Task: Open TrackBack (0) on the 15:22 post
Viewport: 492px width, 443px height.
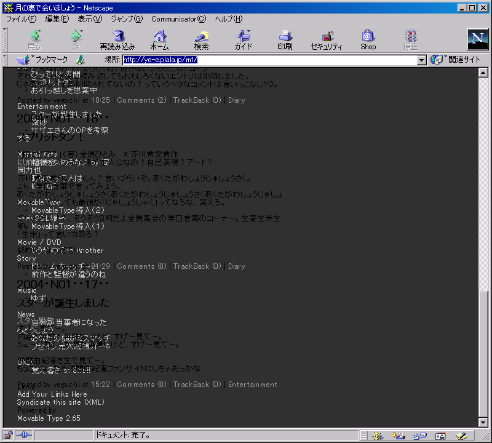Action: point(197,385)
